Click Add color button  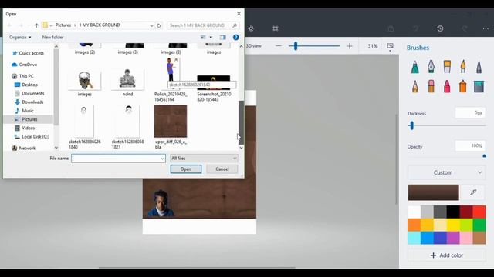(x=447, y=255)
